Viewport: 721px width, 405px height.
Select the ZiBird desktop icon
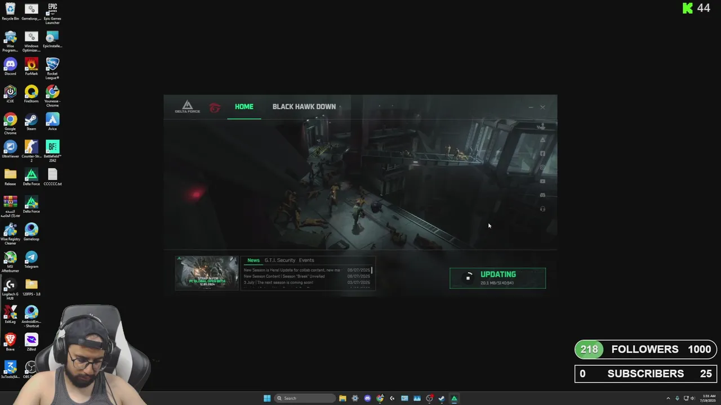click(x=32, y=342)
